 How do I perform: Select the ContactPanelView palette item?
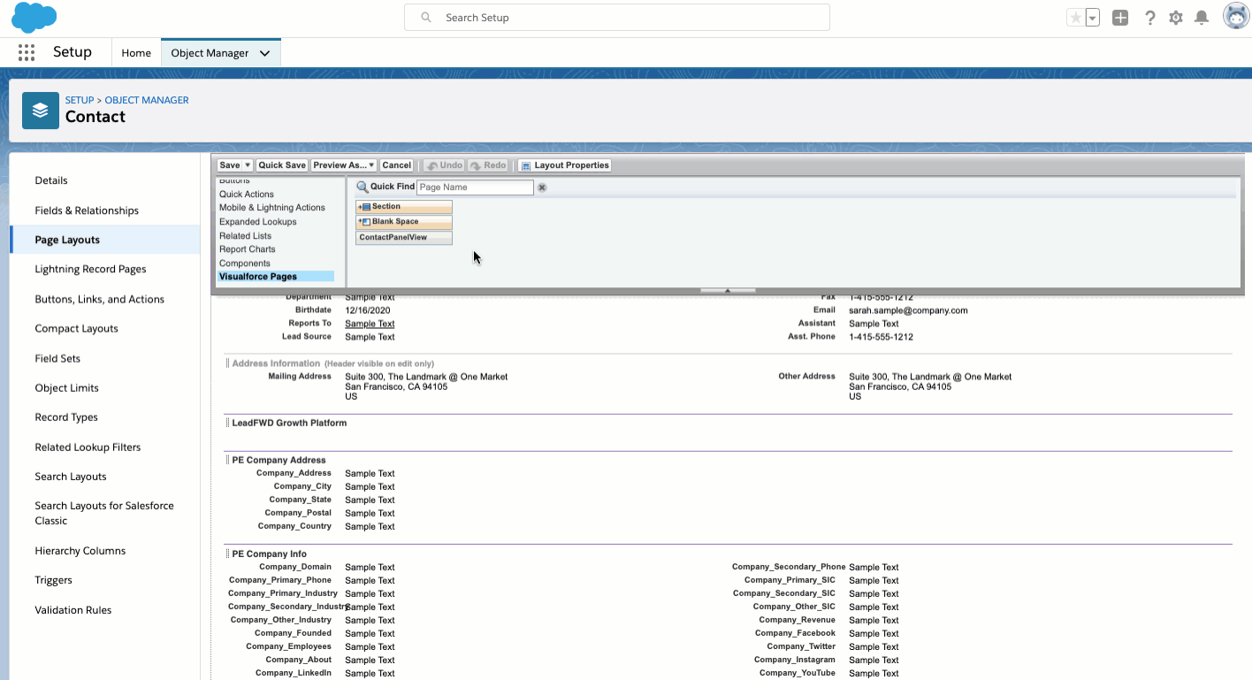(404, 238)
